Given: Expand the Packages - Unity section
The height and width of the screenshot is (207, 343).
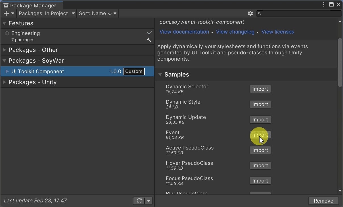Looking at the screenshot, I should pyautogui.click(x=4, y=82).
